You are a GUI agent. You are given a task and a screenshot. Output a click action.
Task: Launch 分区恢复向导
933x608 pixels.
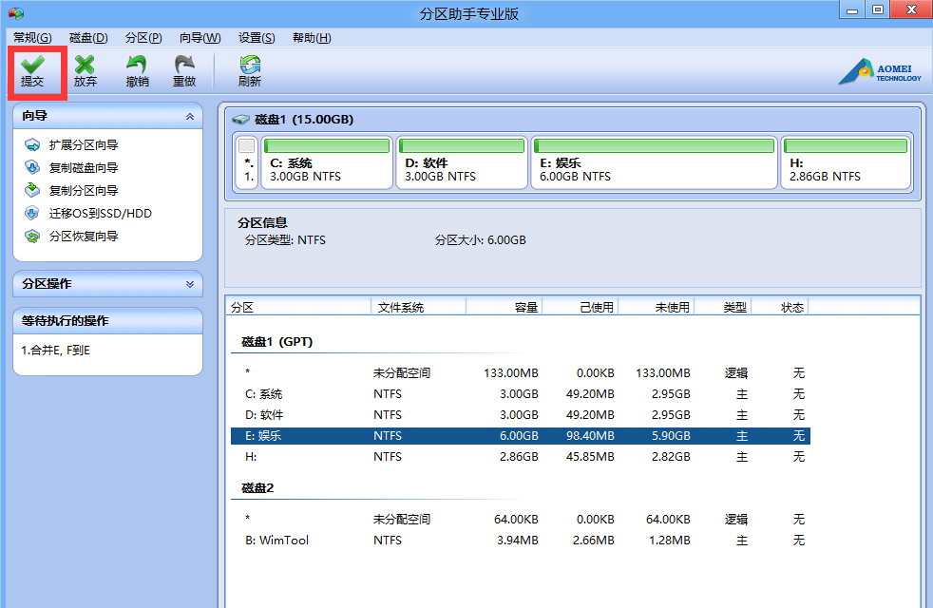(84, 237)
